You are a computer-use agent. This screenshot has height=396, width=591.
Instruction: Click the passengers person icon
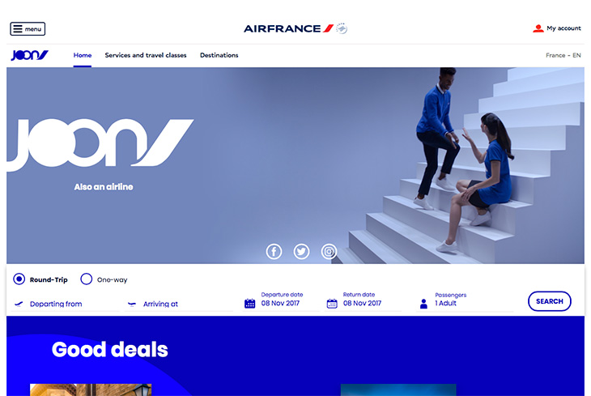coord(423,304)
